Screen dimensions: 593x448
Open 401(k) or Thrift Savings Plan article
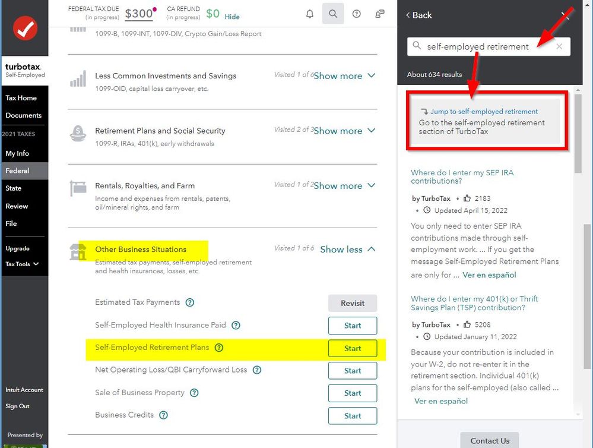(x=474, y=303)
